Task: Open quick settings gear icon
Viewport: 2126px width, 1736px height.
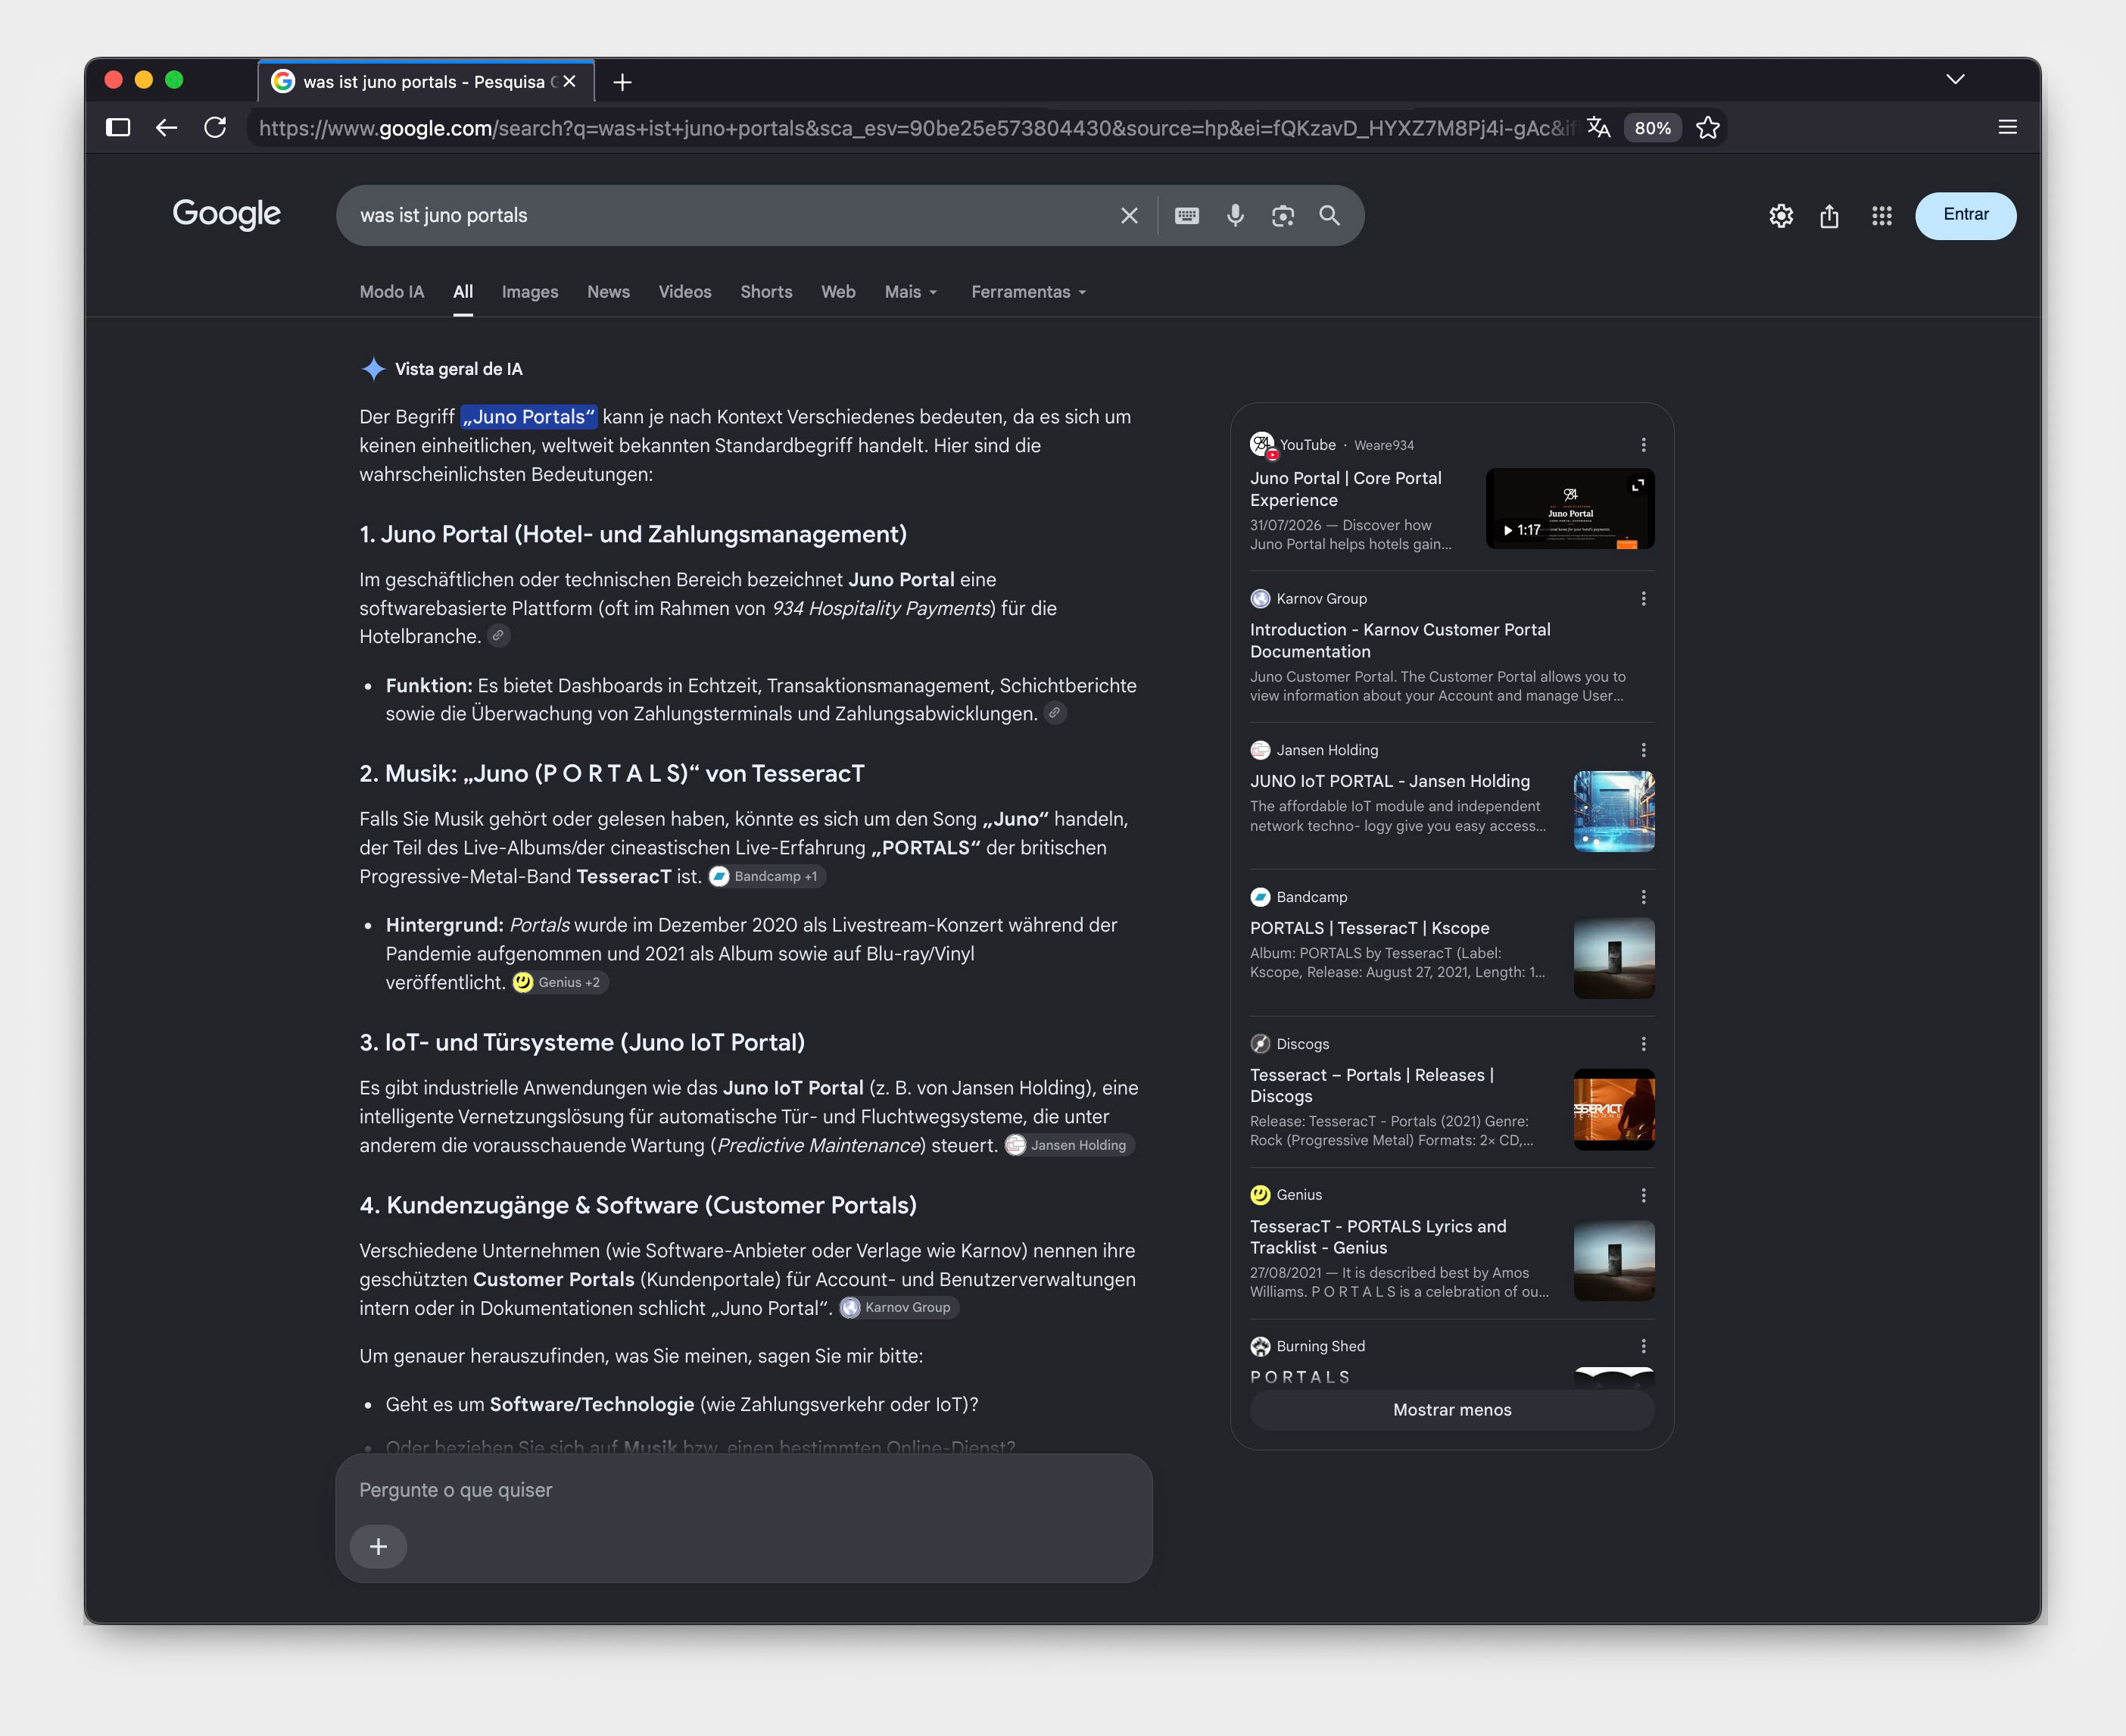Action: pos(1780,216)
